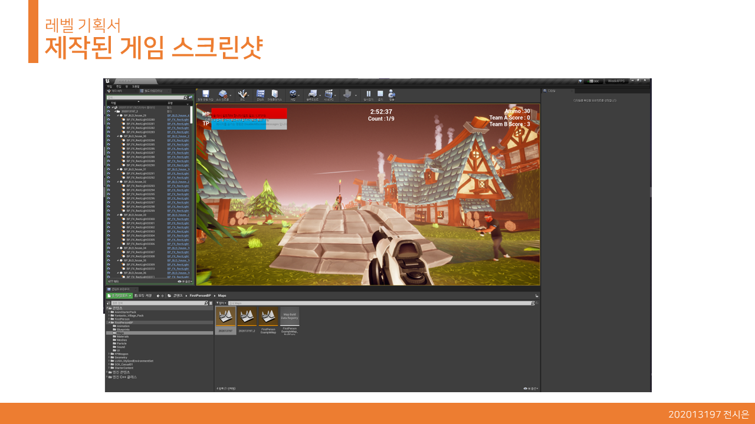Open the Blueprints toolbar dropdown arrow
The image size is (755, 424).
pyautogui.click(x=319, y=94)
